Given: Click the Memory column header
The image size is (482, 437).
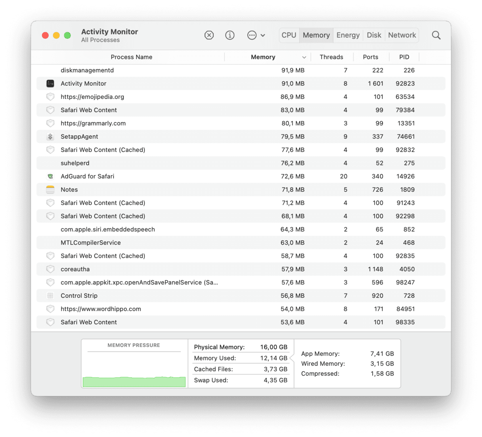Looking at the screenshot, I should pos(263,57).
